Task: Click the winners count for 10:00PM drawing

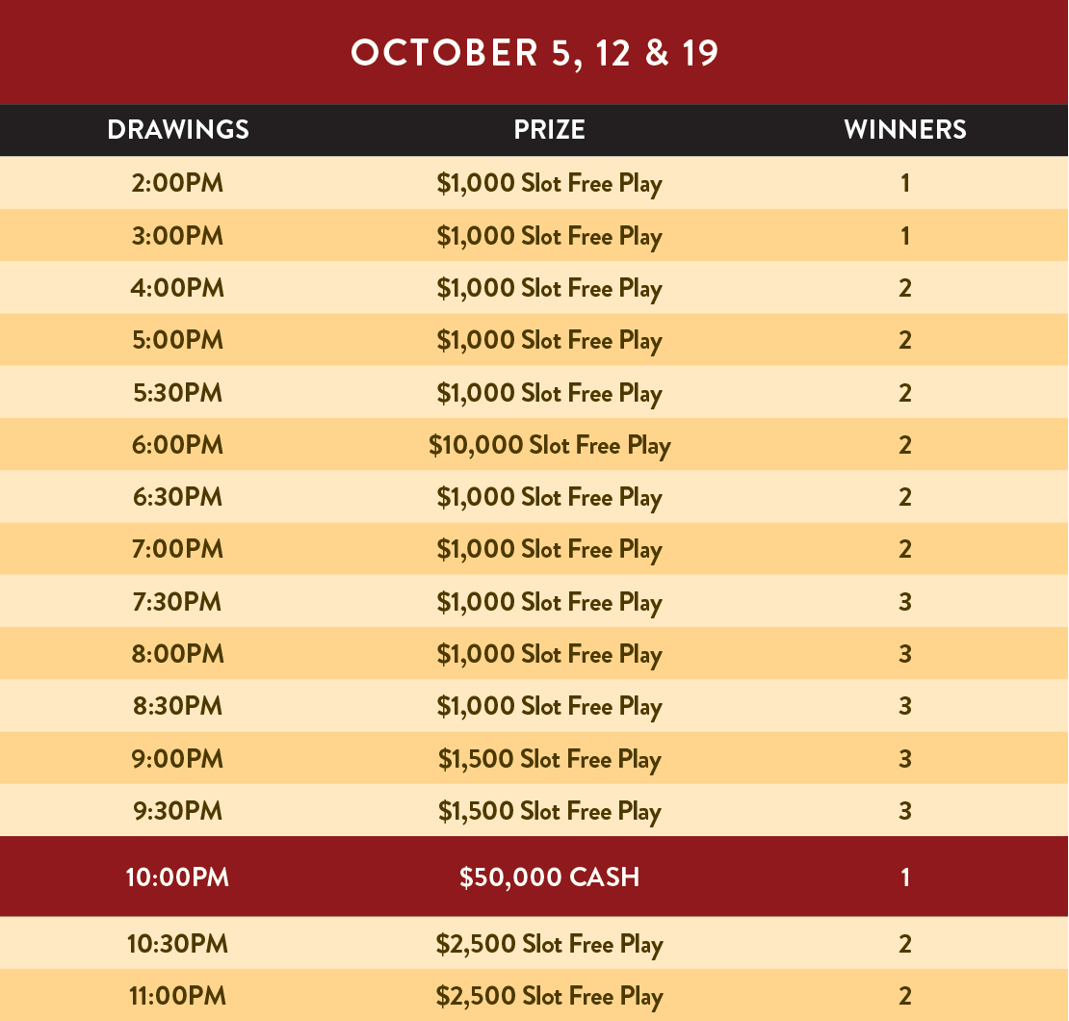Action: (x=905, y=877)
